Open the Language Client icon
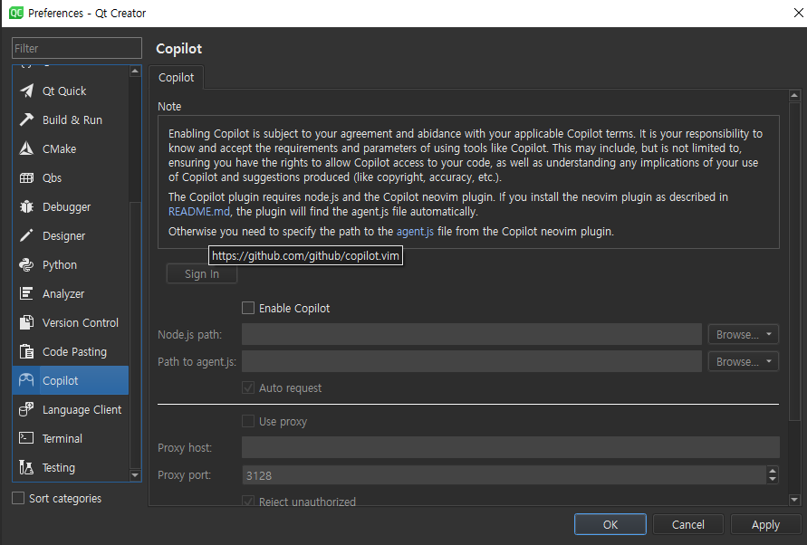The height and width of the screenshot is (545, 807). tap(26, 409)
